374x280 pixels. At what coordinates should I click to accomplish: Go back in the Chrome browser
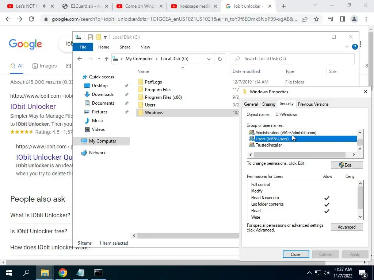(x=8, y=19)
